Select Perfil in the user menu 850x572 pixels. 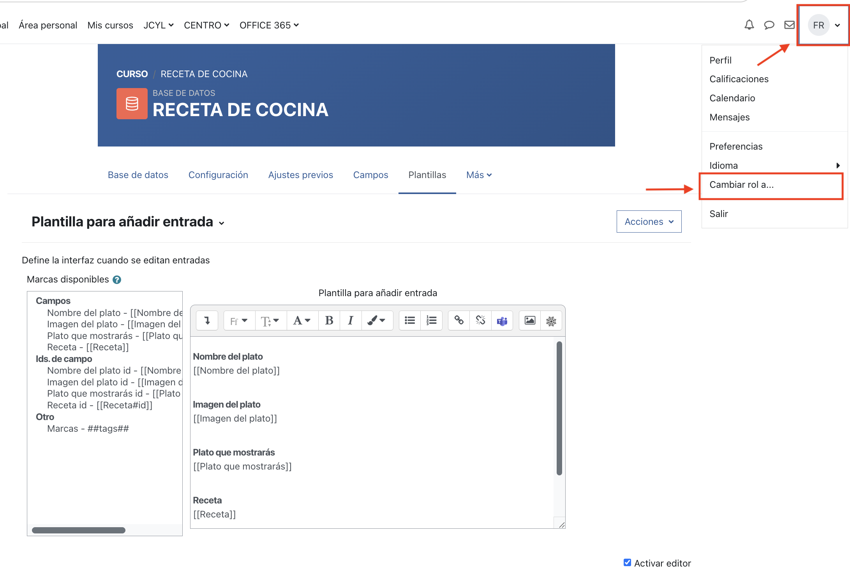[720, 60]
